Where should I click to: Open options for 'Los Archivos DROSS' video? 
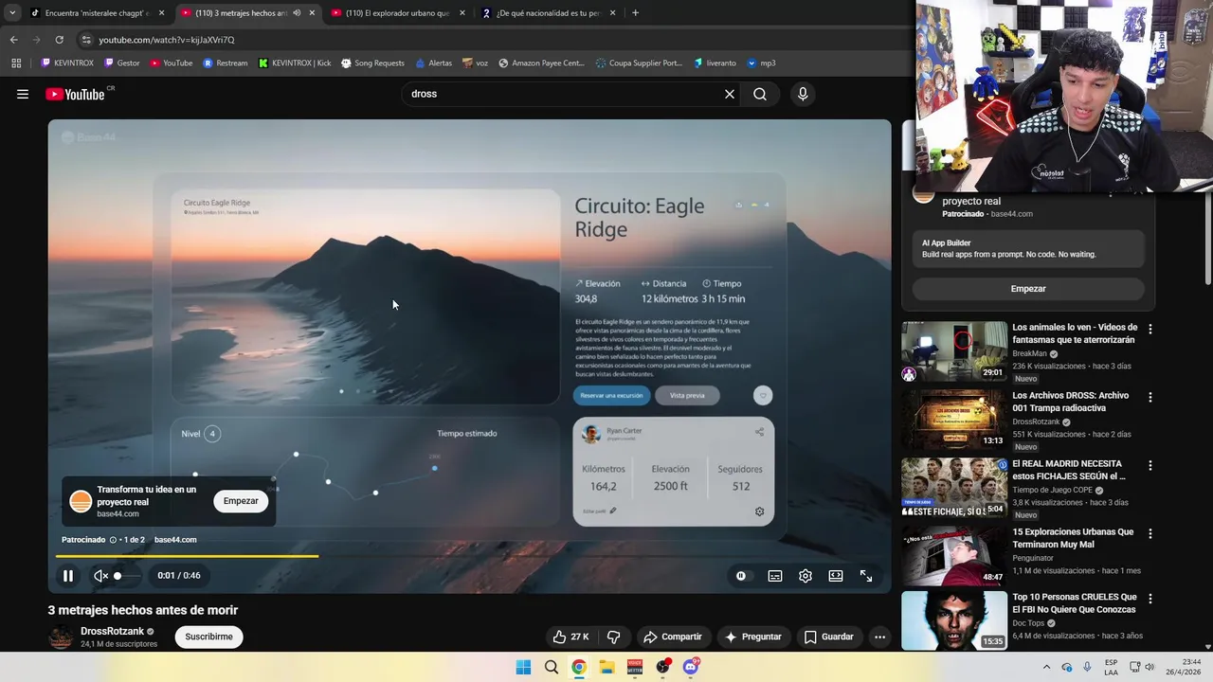coord(1150,397)
